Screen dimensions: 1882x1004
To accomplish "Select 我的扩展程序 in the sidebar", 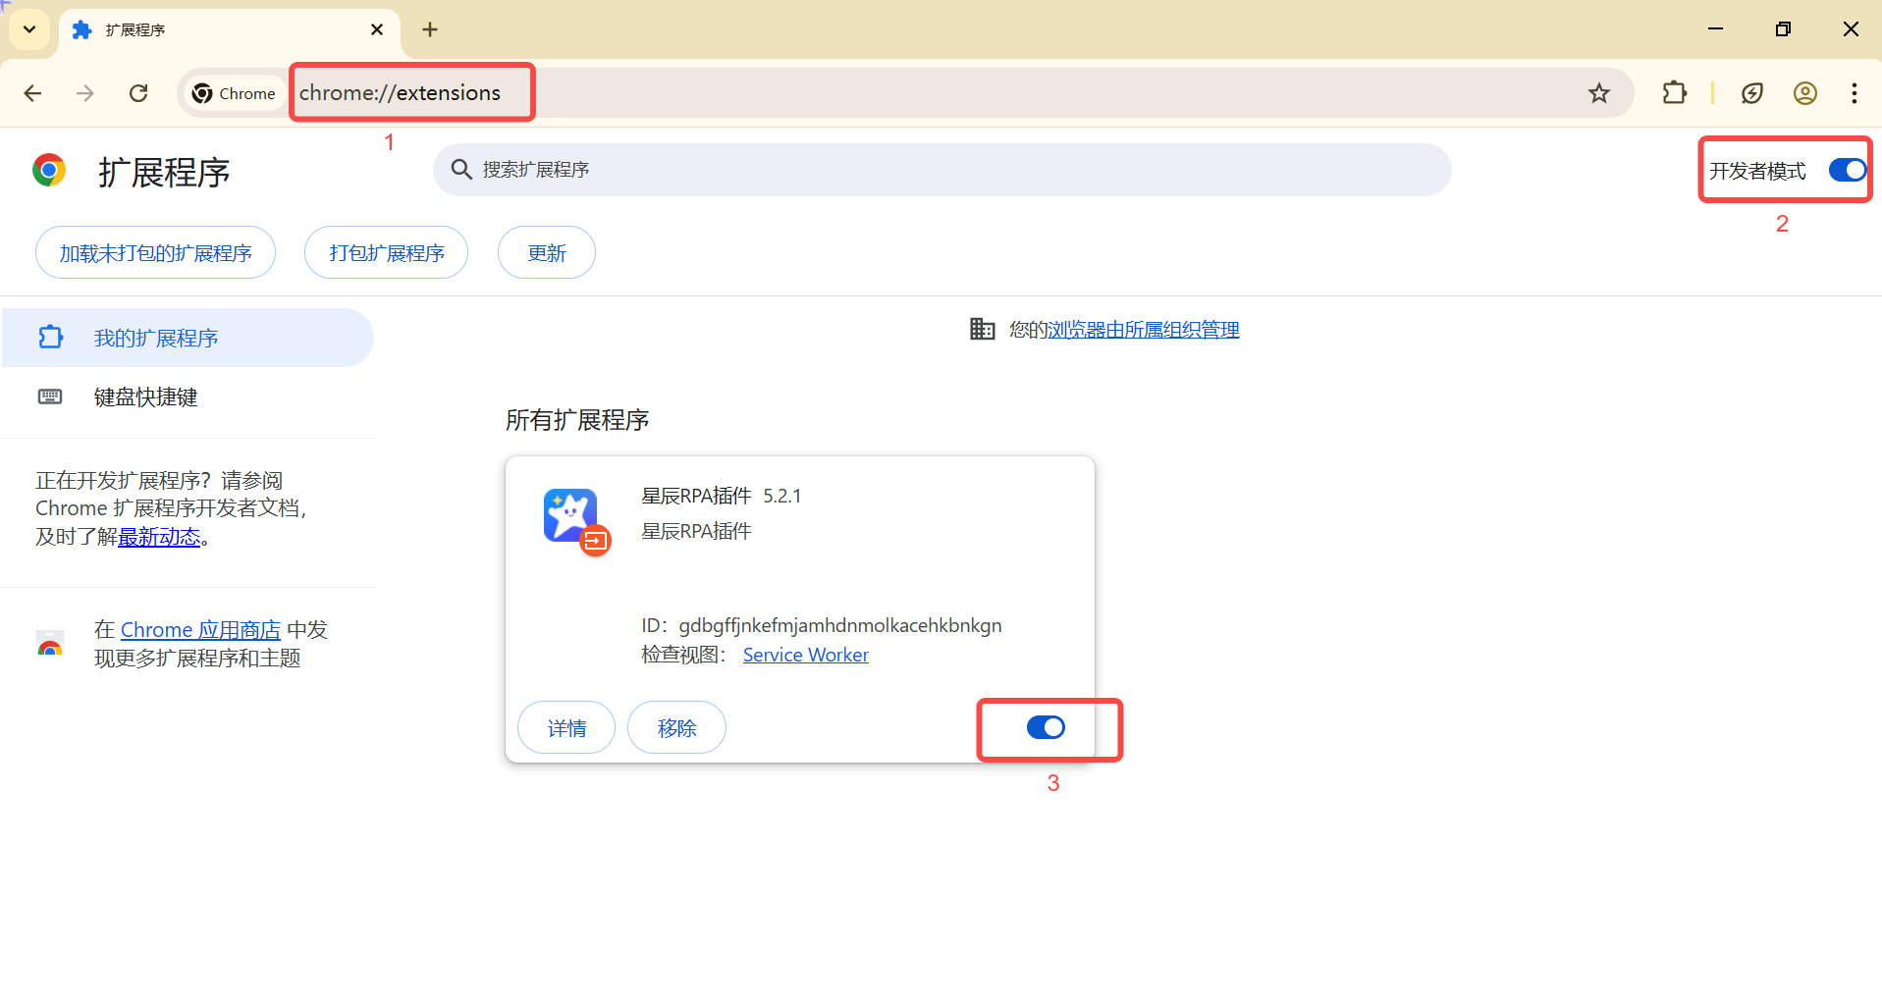I will tap(155, 339).
